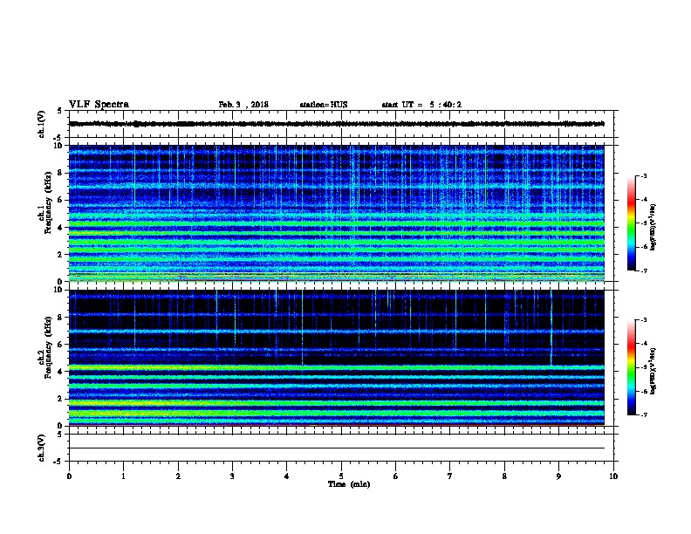
Task: Click the '8' kHz tick of the ch.2 spectrogram
Action: click(x=61, y=318)
